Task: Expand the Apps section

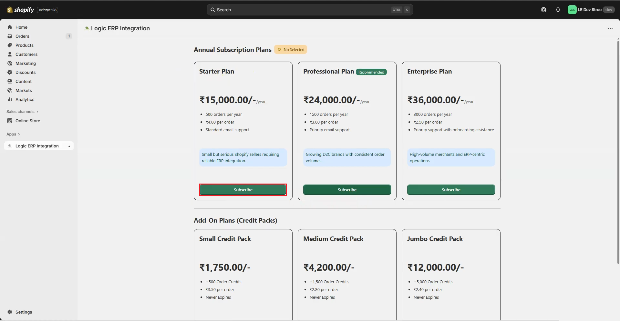Action: (13, 134)
